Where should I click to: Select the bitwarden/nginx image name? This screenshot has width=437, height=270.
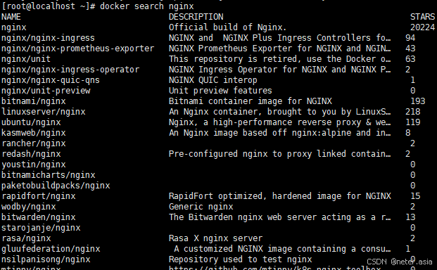coord(39,217)
